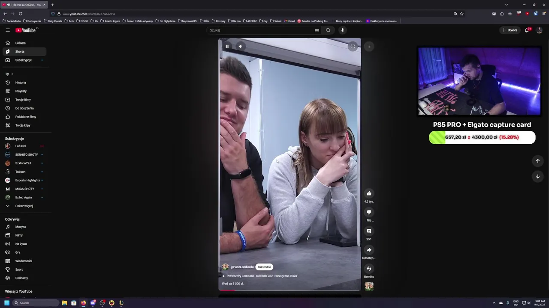The width and height of the screenshot is (549, 308).
Task: Open the browser application menu icon
Action: [543, 14]
